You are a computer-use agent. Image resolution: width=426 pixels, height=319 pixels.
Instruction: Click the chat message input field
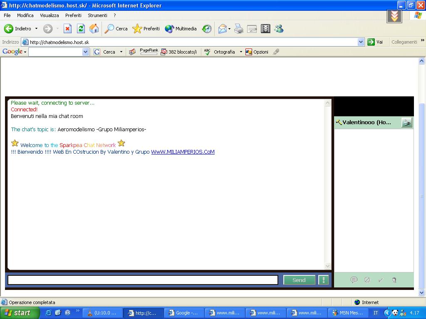click(x=143, y=280)
